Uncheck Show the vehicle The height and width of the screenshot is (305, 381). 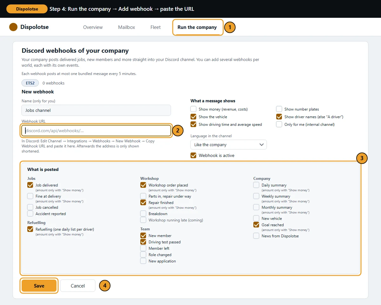[193, 117]
